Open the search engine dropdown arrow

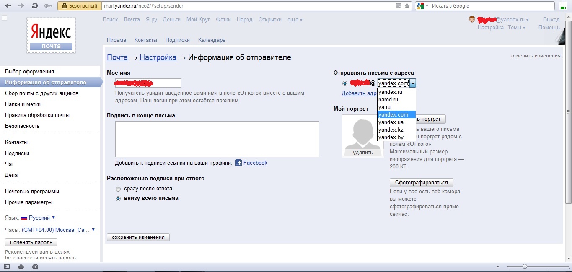(x=427, y=6)
